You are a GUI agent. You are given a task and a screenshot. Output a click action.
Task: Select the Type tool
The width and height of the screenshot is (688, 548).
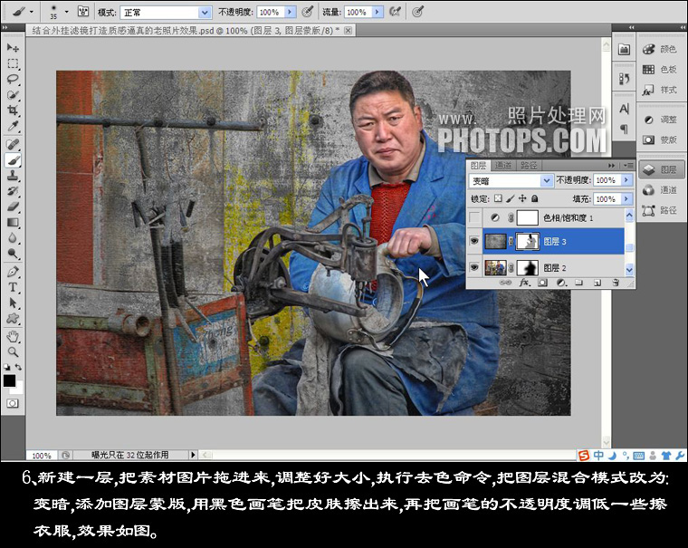(13, 288)
